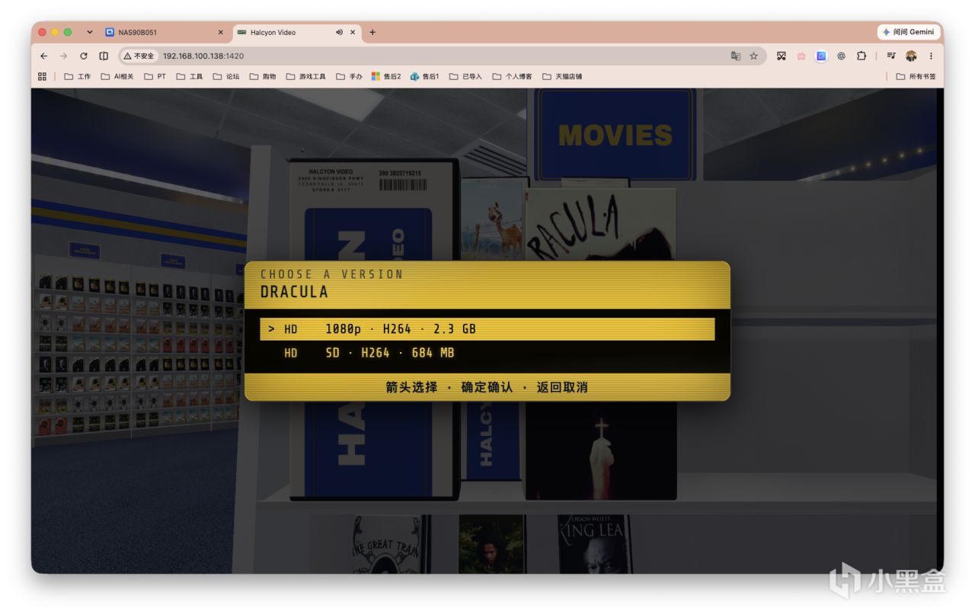Viewport: 975px width, 615px height.
Task: Open the media control playlist icon
Action: [x=890, y=56]
